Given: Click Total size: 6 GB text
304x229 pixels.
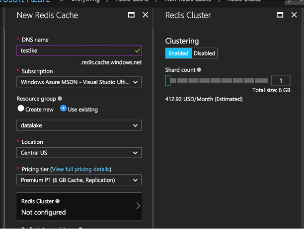Looking at the screenshot, I should 271,90.
